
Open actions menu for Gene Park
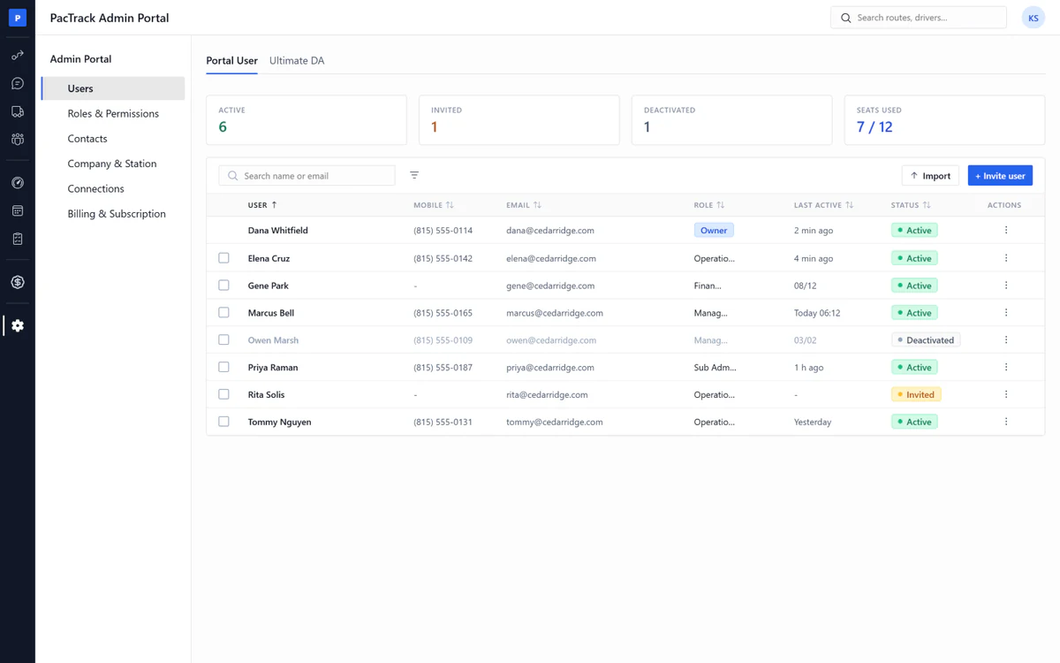[1005, 286]
